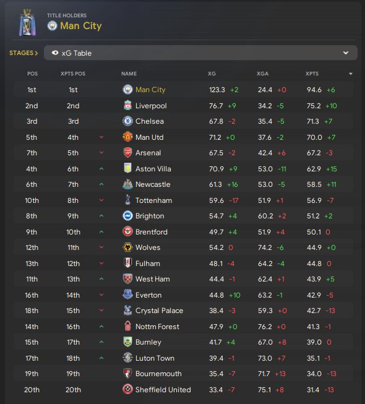
Task: Click the Man Utd club crest
Action: click(x=127, y=137)
